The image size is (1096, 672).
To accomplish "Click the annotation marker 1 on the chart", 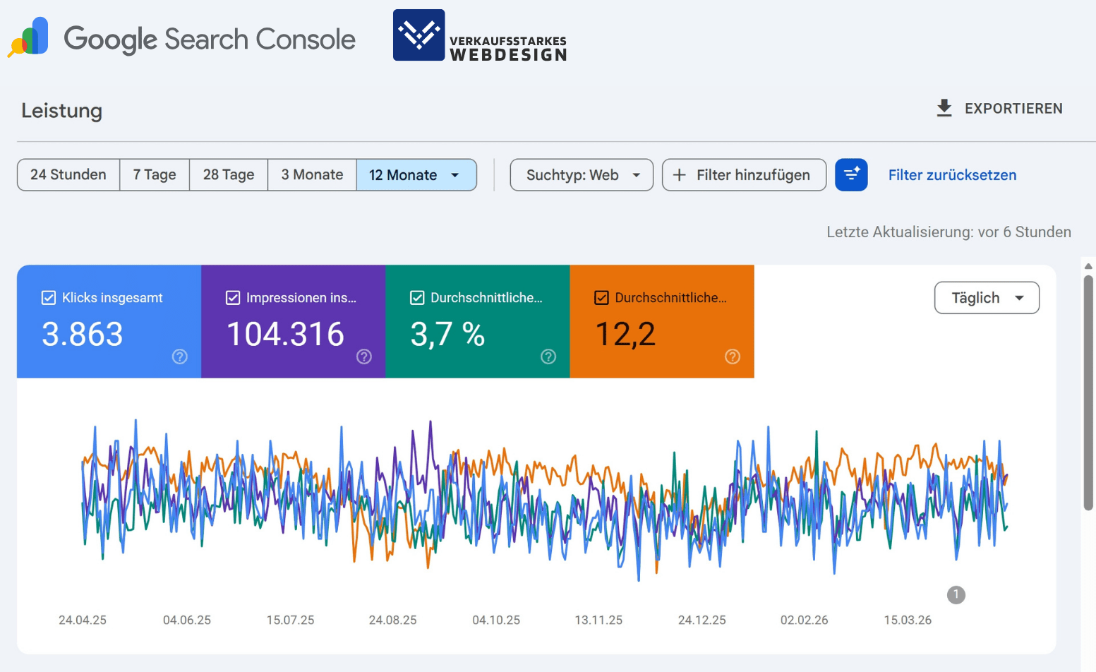I will click(x=956, y=595).
